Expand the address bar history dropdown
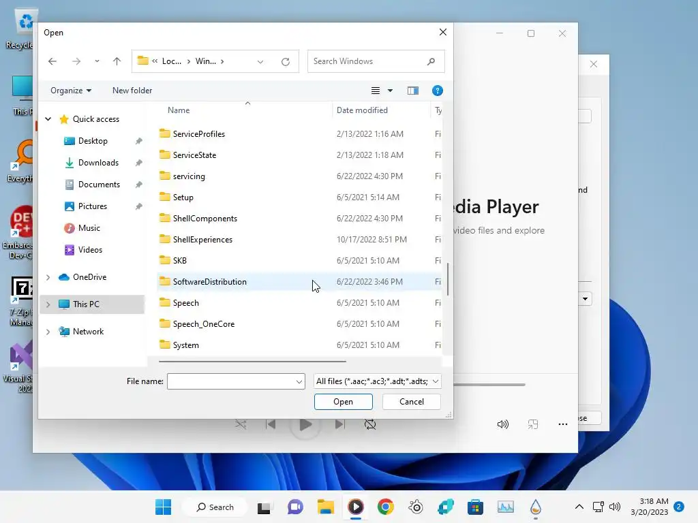The width and height of the screenshot is (698, 523). coord(260,62)
